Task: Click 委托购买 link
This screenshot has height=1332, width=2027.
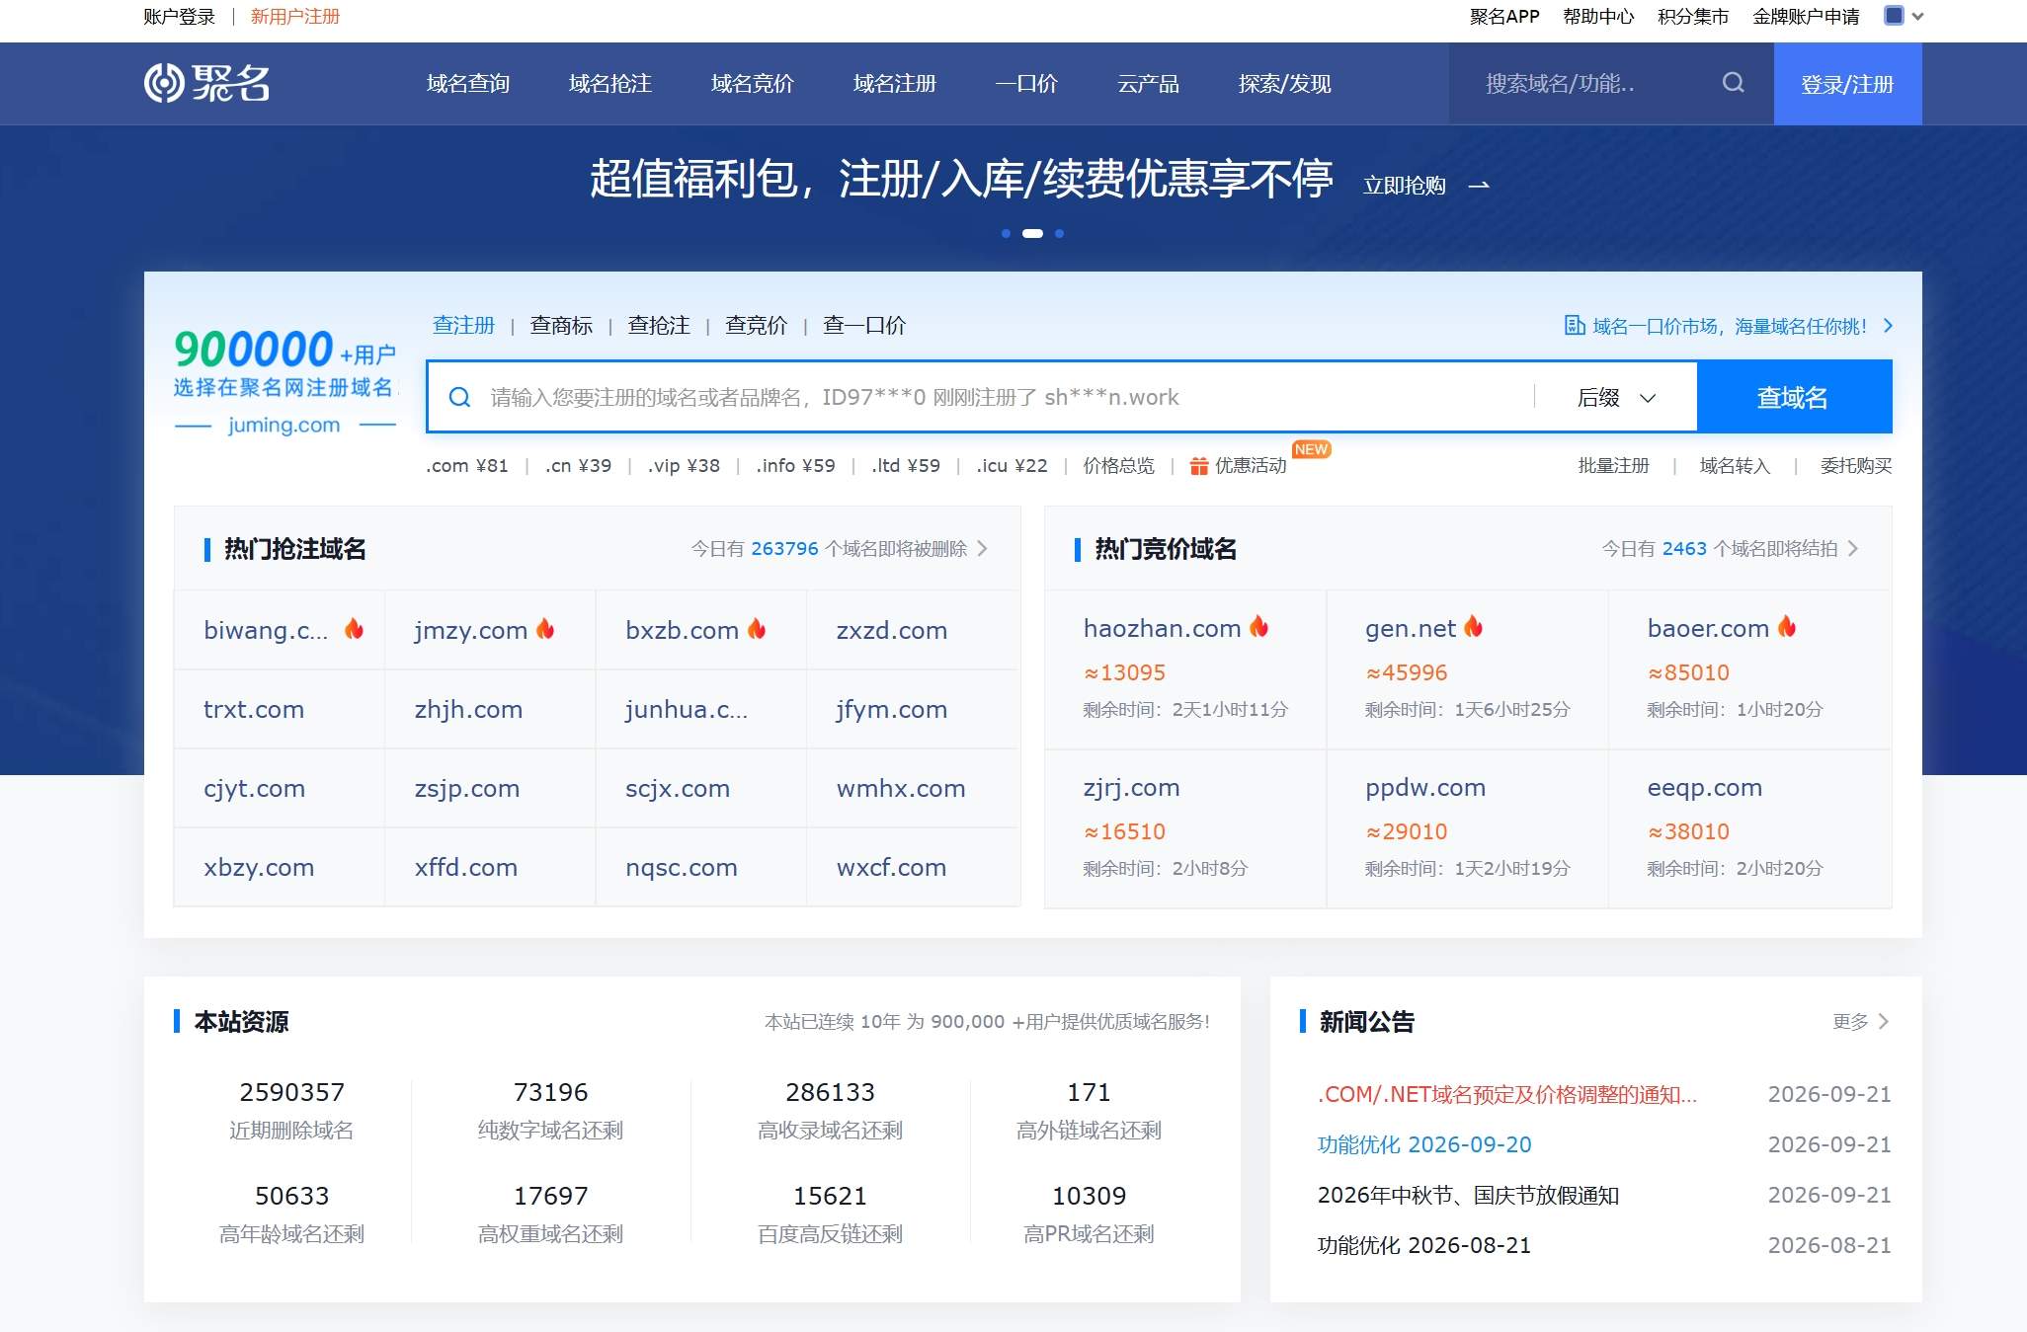Action: tap(1856, 465)
